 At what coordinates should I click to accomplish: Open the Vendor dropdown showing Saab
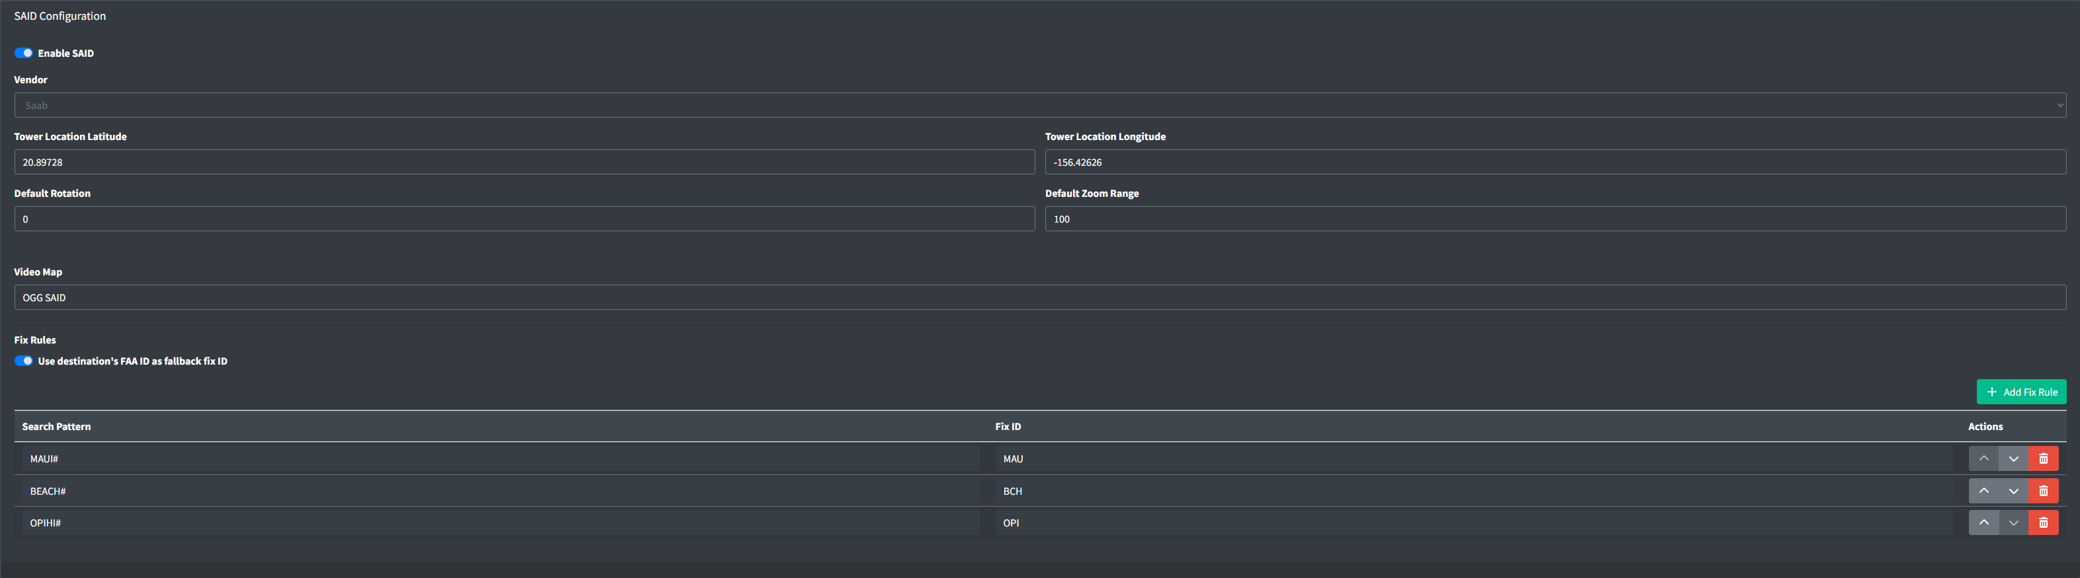pyautogui.click(x=1040, y=105)
